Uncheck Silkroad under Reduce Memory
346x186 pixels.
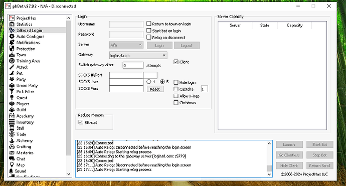pyautogui.click(x=81, y=122)
